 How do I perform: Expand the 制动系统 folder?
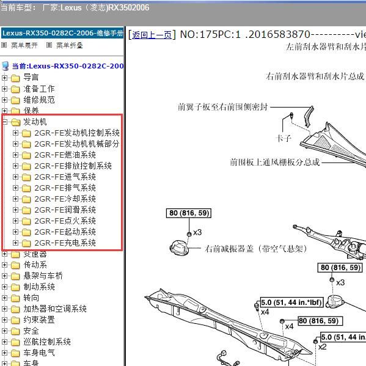click(4, 287)
